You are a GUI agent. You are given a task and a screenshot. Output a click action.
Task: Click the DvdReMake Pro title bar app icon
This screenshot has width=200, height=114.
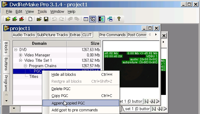pos(5,4)
